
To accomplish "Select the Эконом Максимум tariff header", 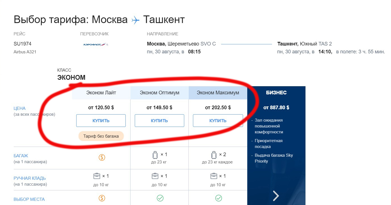I will [218, 93].
